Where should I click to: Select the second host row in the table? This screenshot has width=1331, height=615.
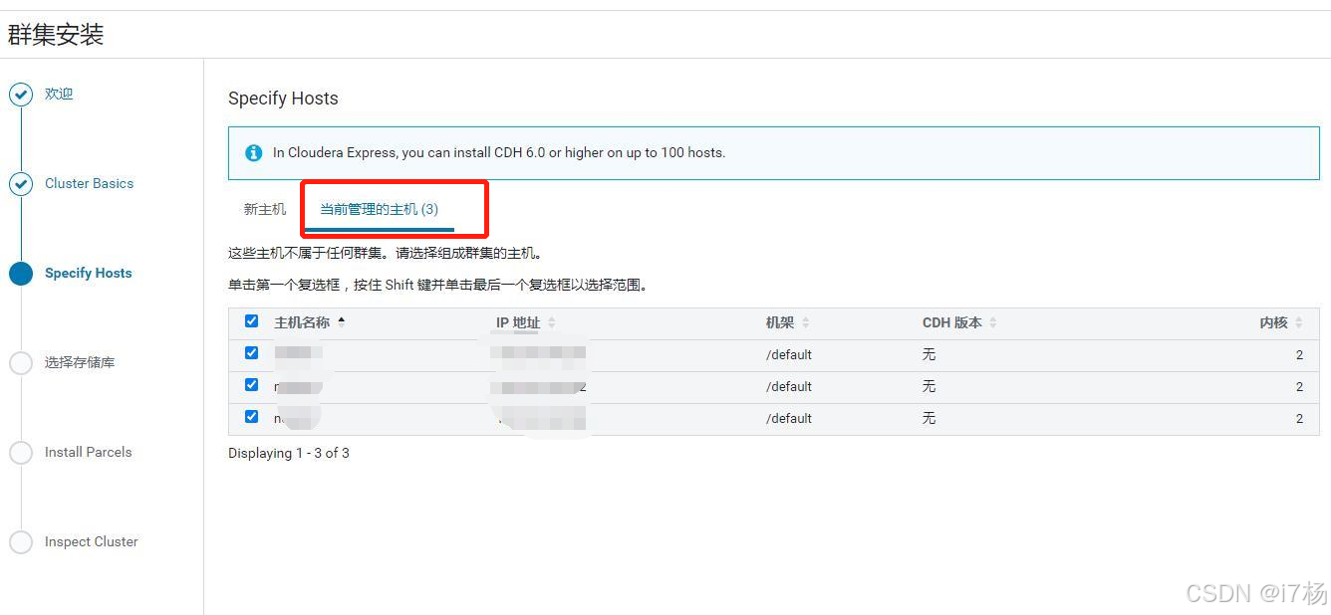[x=251, y=384]
